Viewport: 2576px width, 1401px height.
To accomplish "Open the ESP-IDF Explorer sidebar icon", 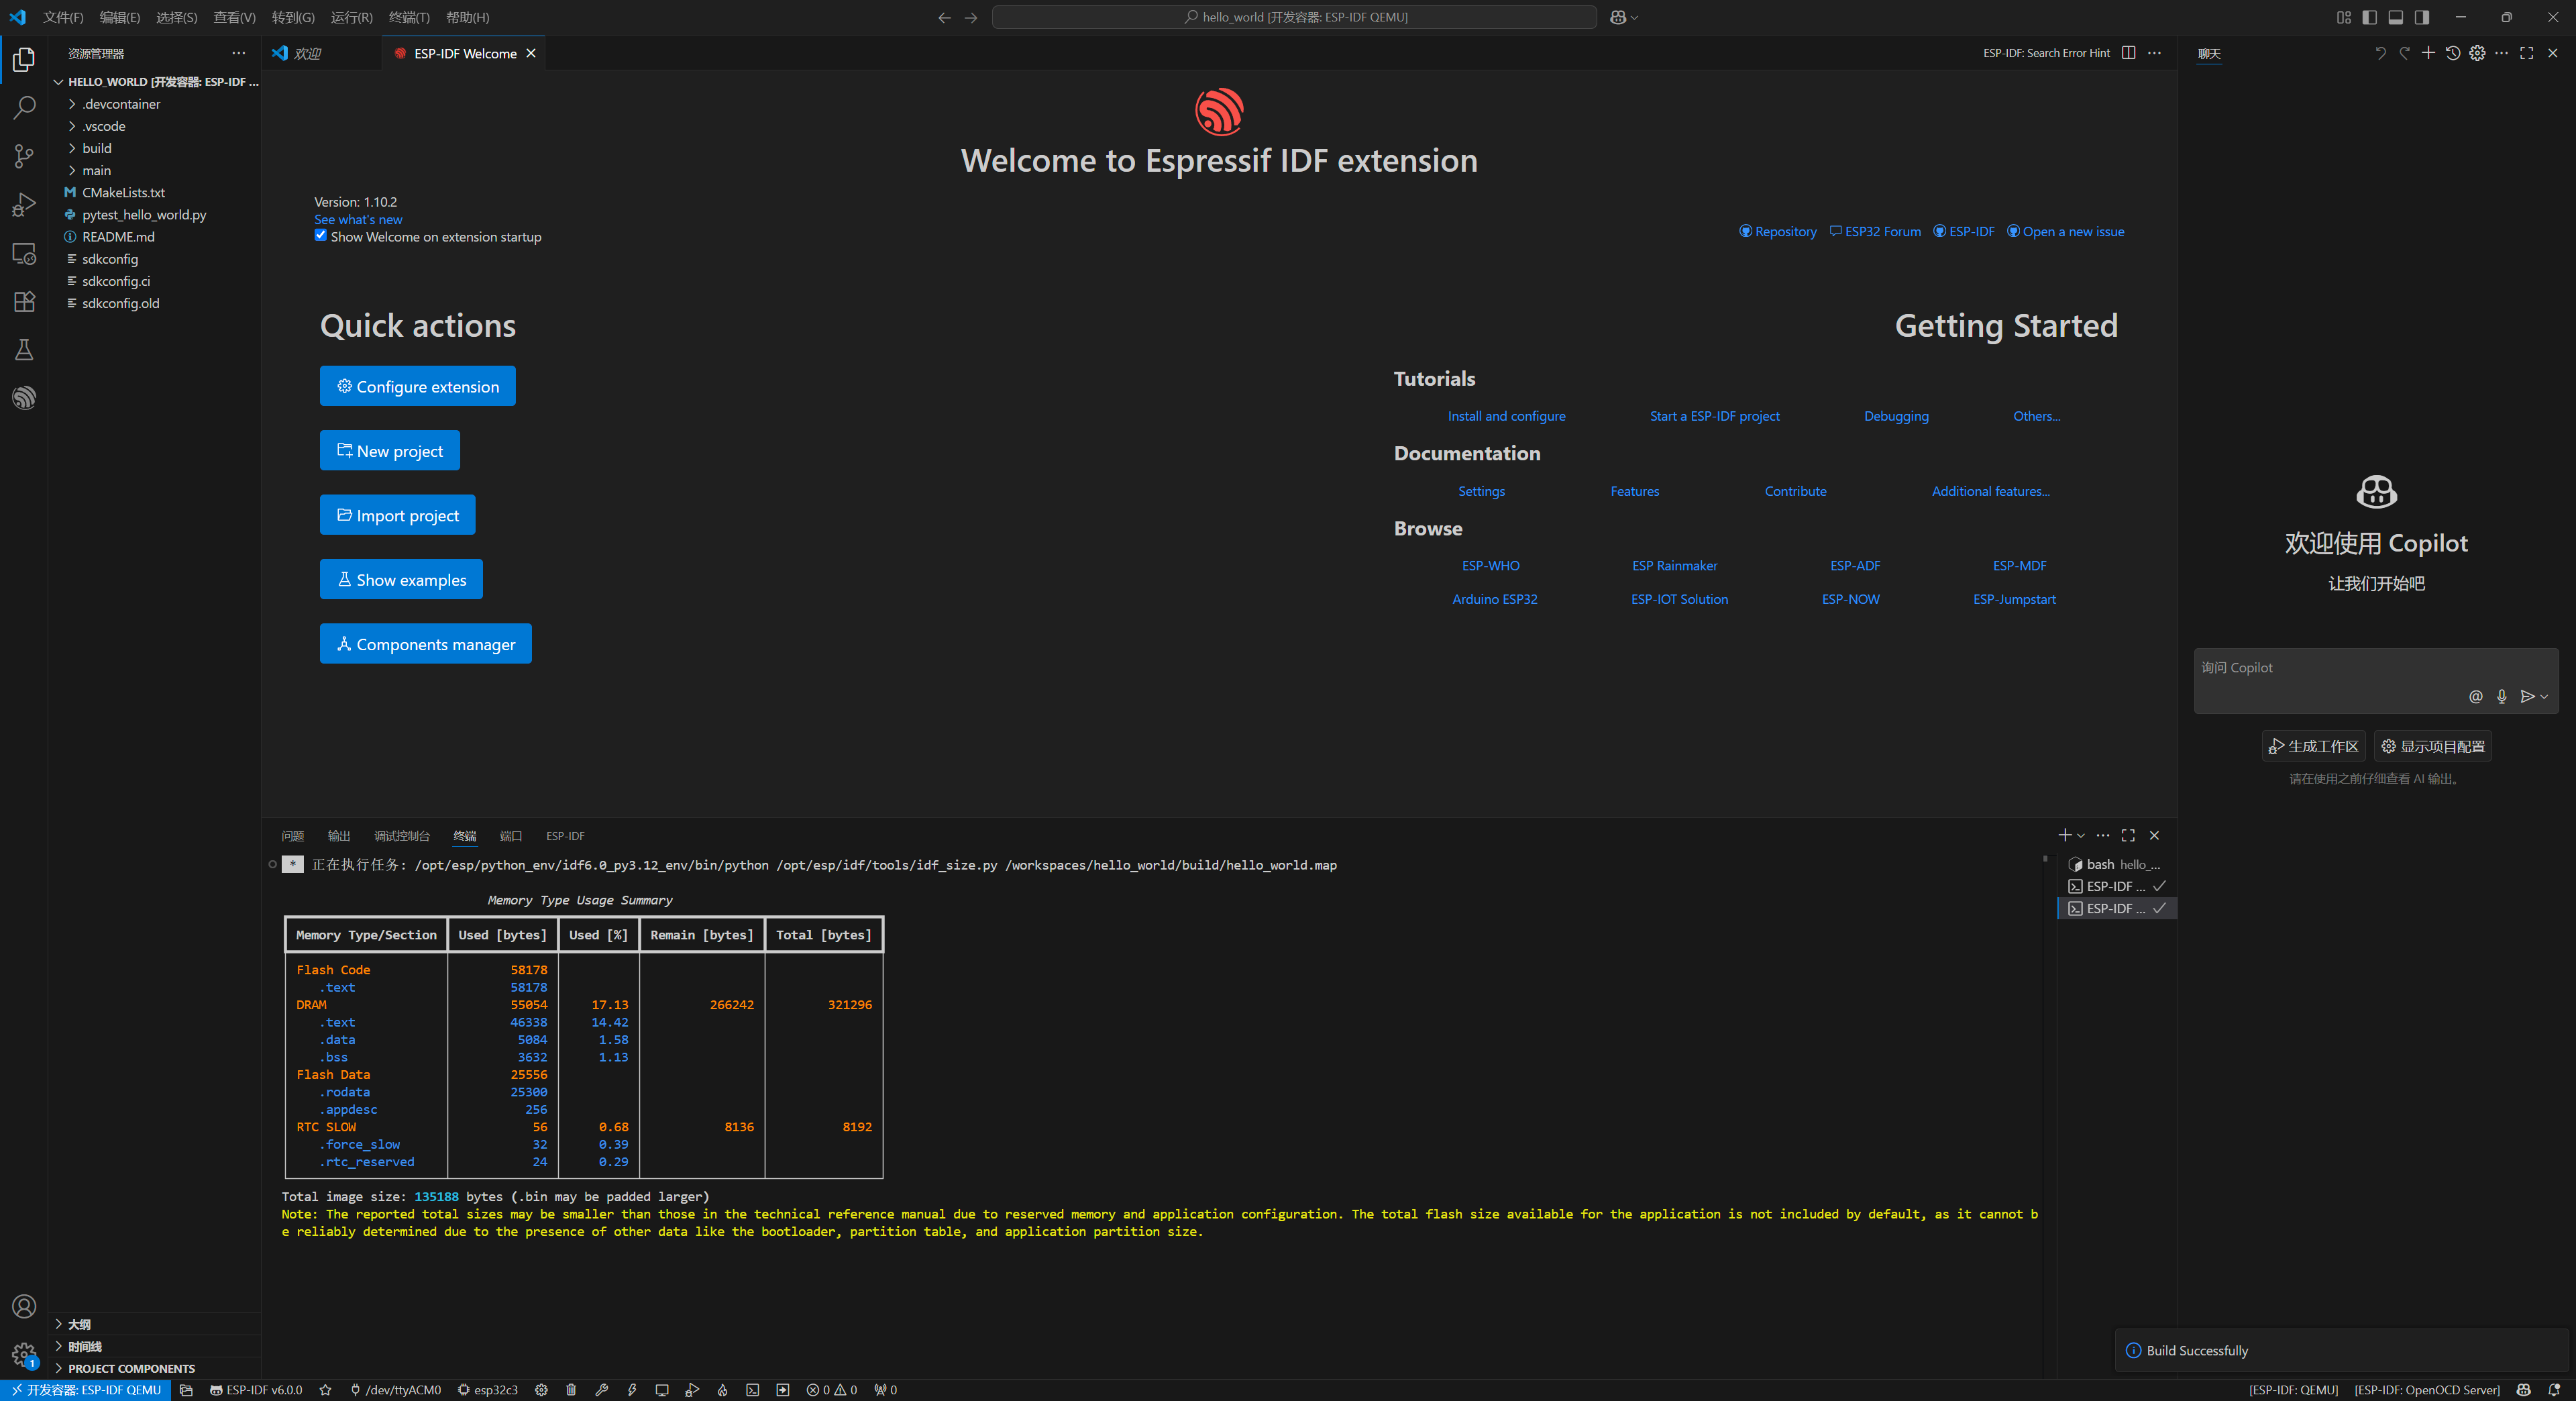I will (24, 398).
